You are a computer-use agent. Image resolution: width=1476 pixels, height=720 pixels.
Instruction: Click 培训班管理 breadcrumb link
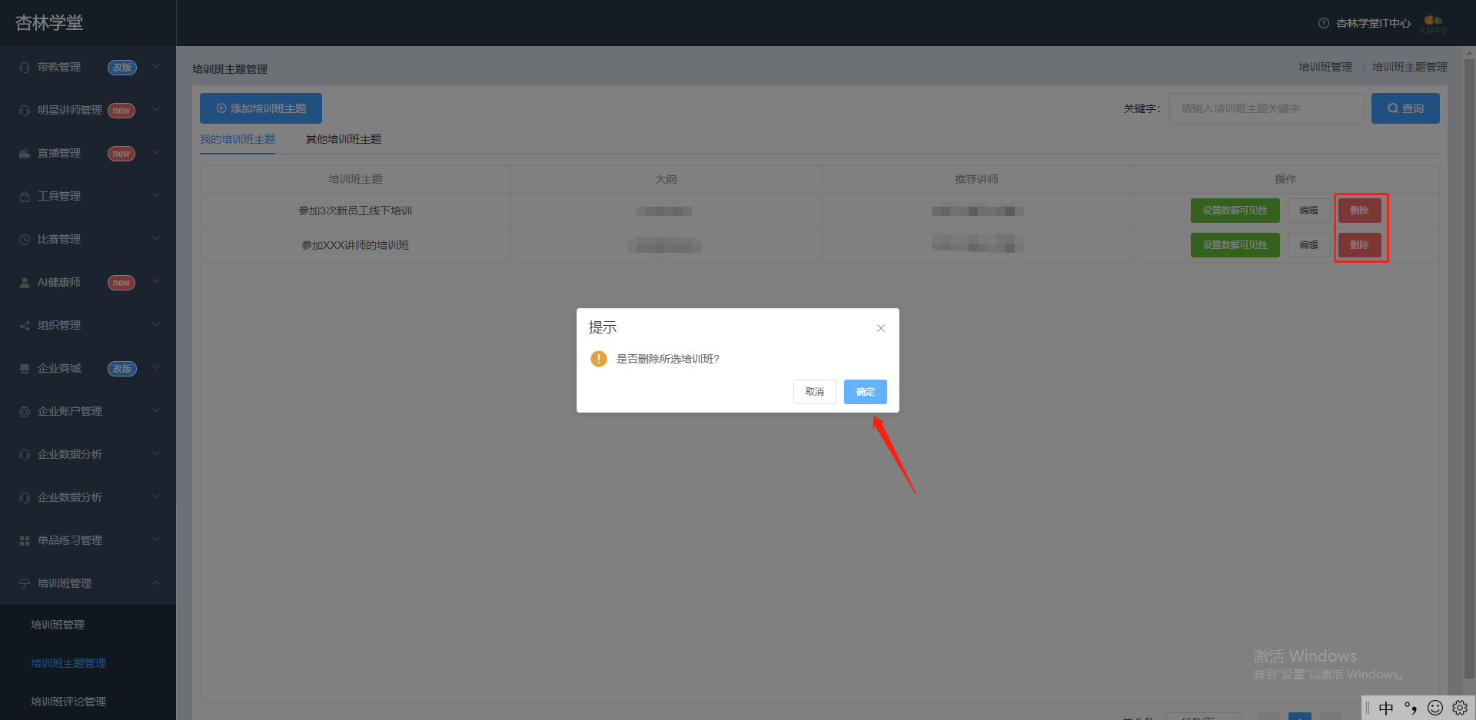pyautogui.click(x=1325, y=67)
